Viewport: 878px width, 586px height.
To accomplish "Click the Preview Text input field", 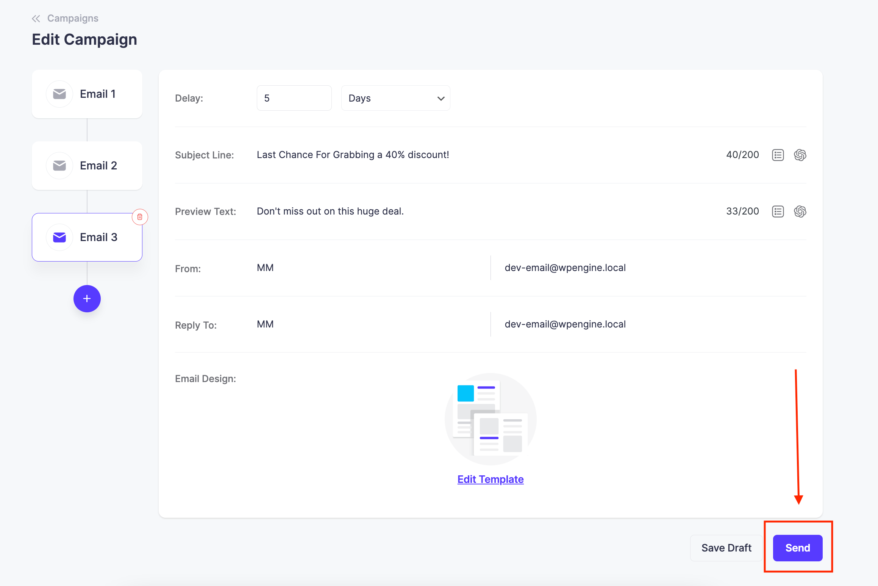I will click(491, 211).
